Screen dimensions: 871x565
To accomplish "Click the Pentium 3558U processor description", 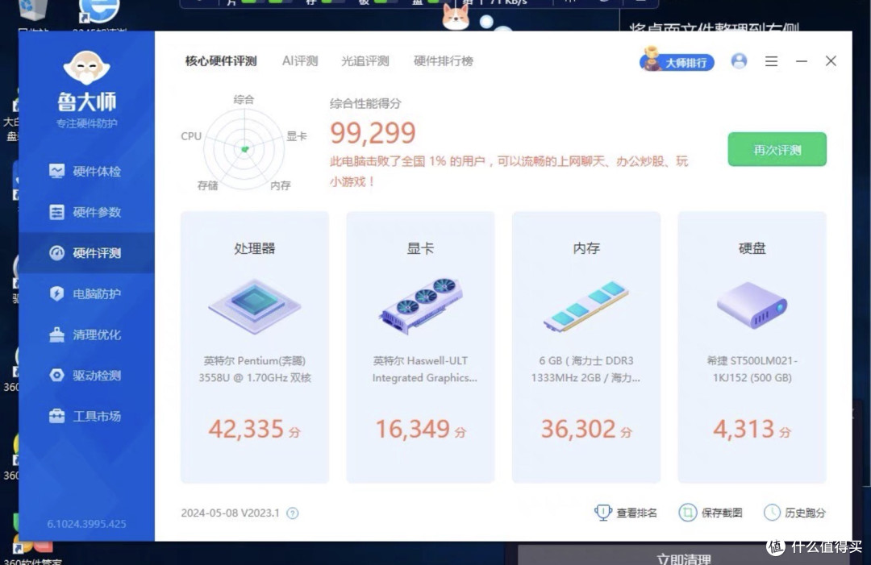I will (254, 369).
